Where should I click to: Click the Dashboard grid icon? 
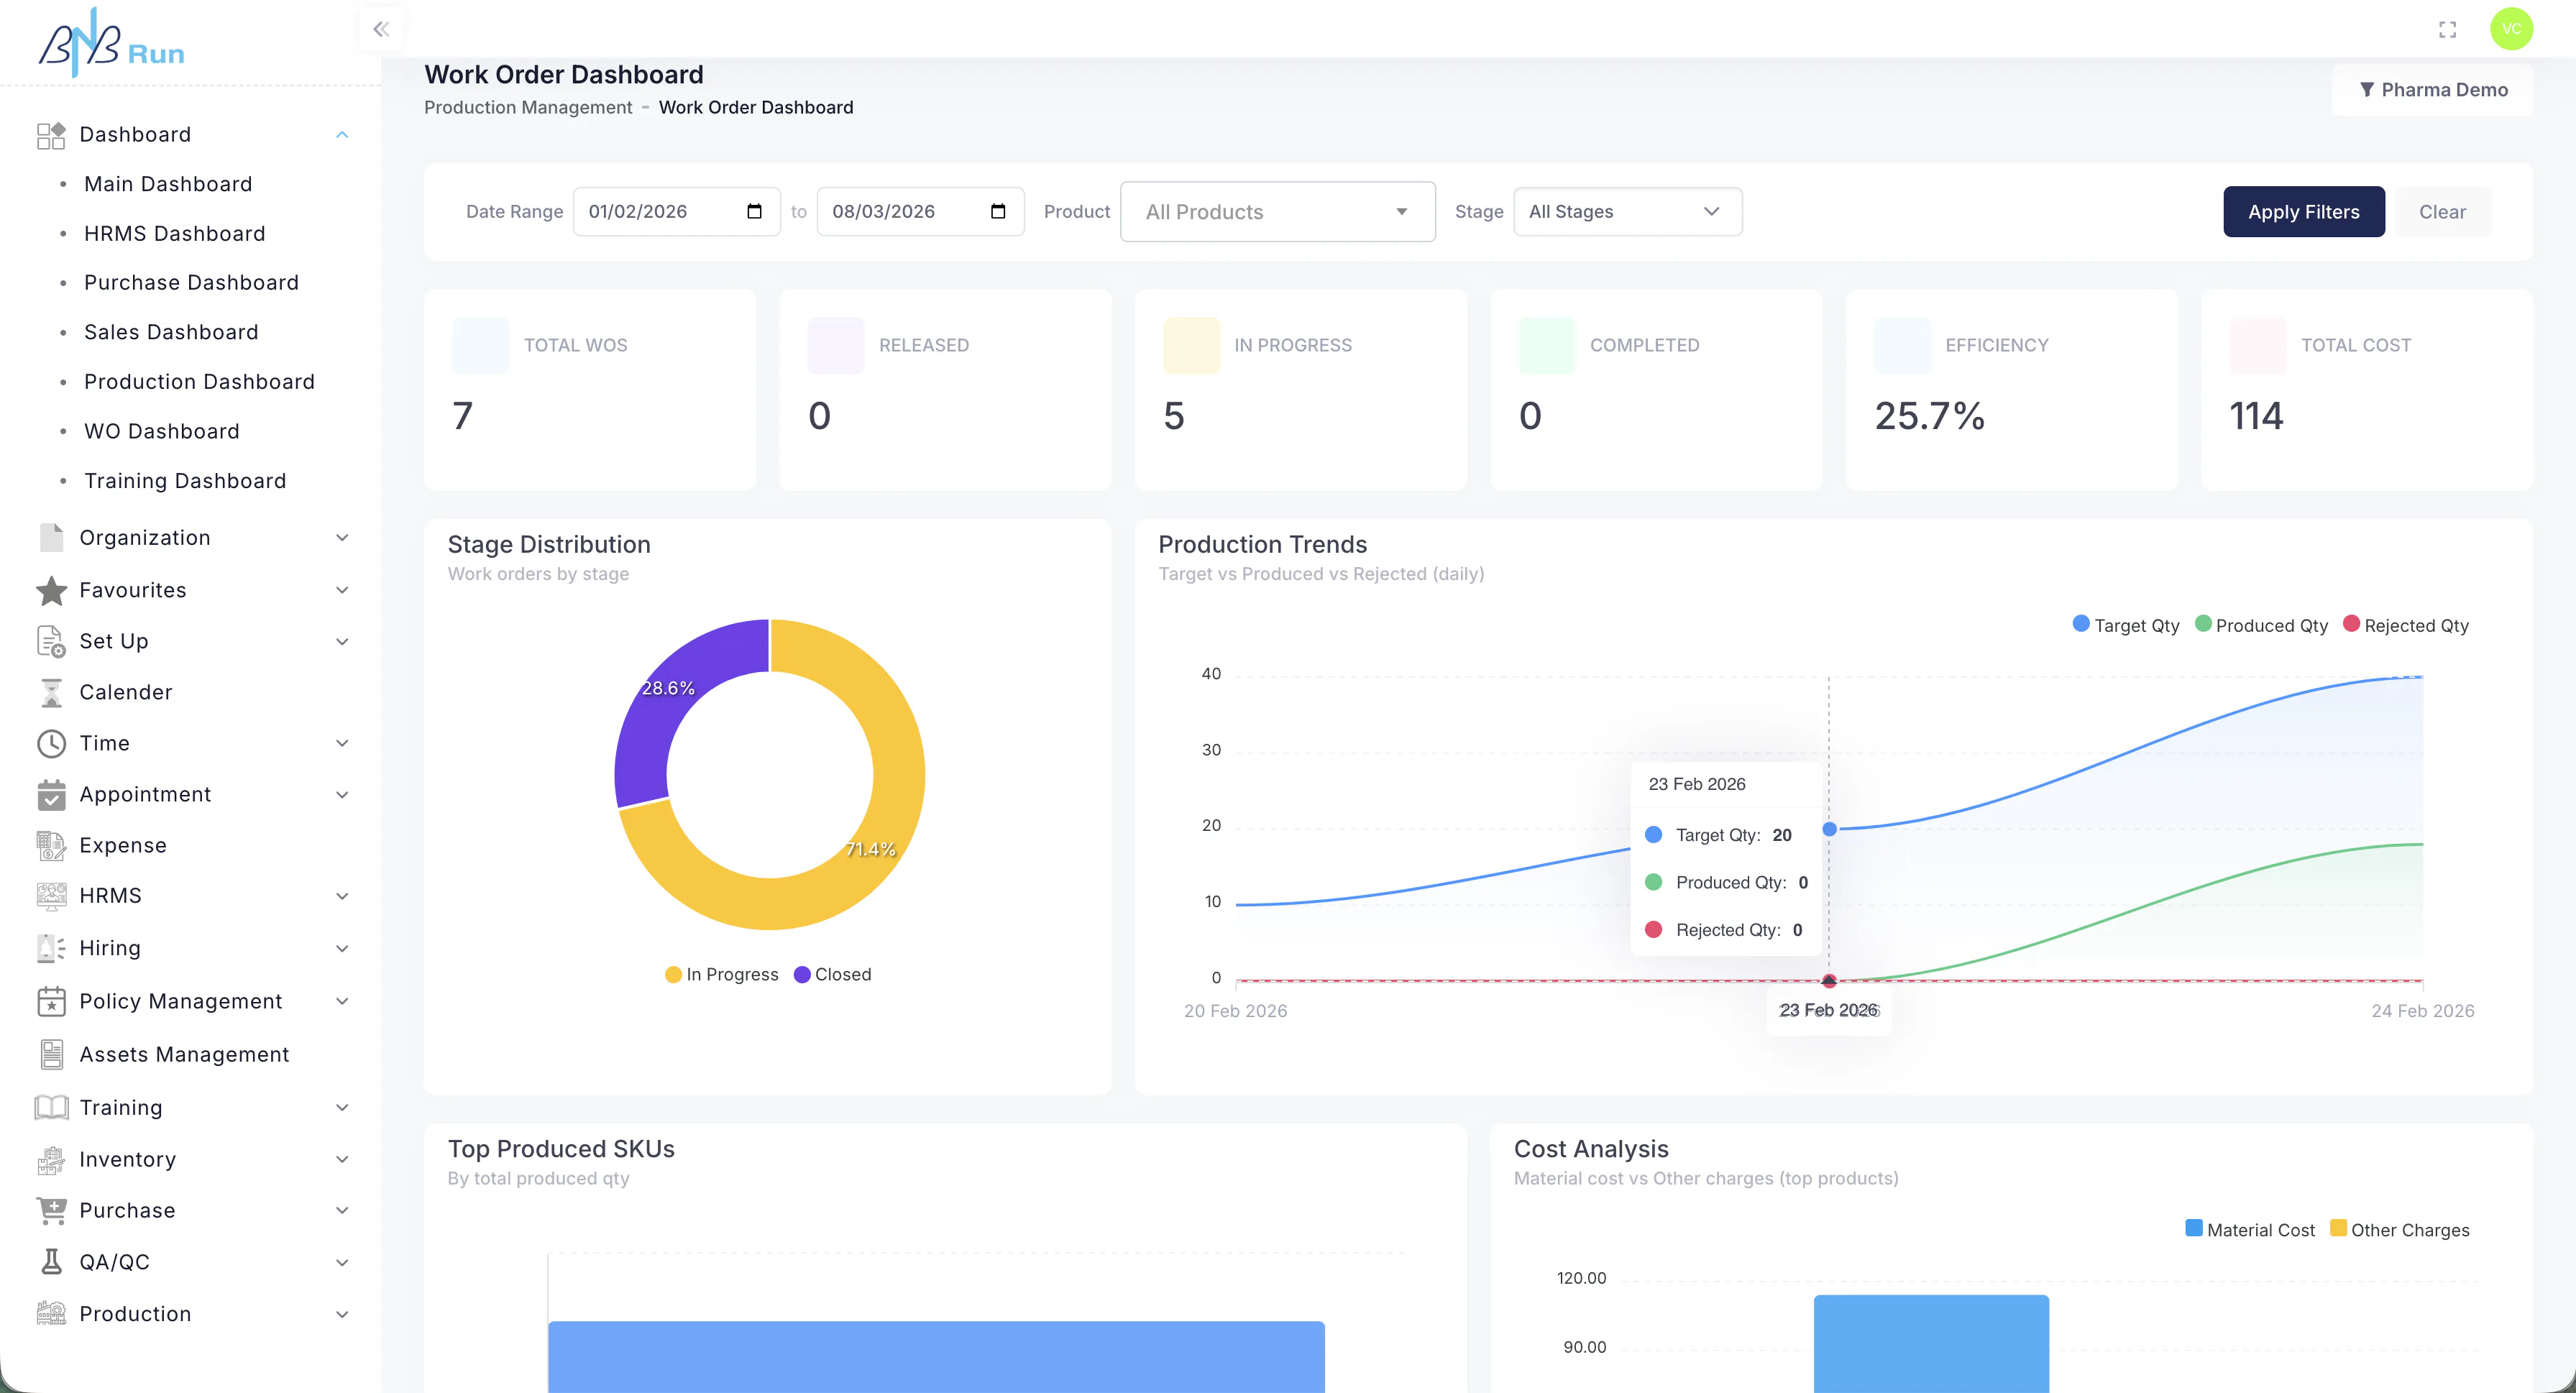click(51, 135)
